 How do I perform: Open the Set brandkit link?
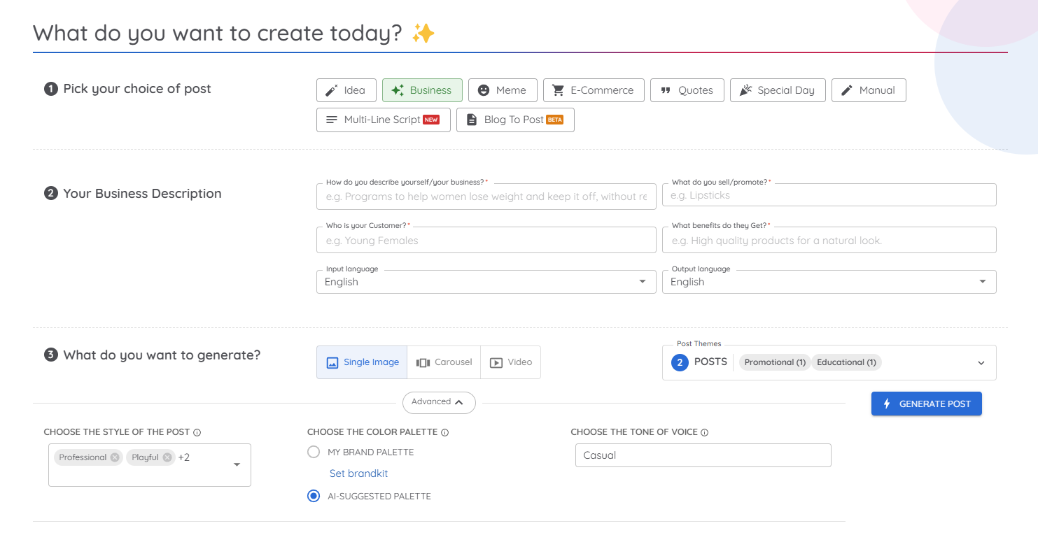[358, 473]
